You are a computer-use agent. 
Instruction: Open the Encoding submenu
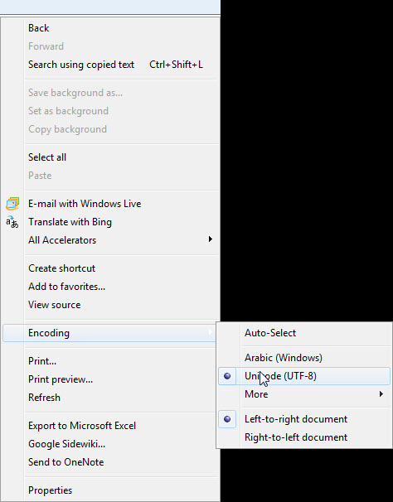click(x=110, y=333)
